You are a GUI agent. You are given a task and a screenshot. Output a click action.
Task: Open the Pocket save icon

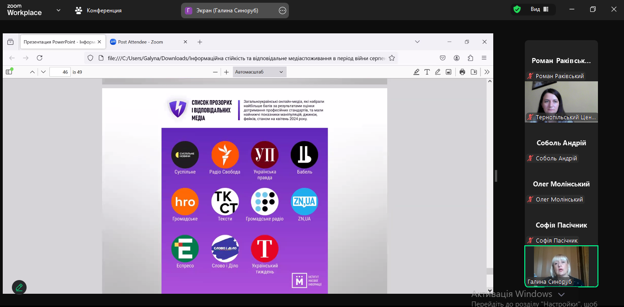tap(443, 58)
